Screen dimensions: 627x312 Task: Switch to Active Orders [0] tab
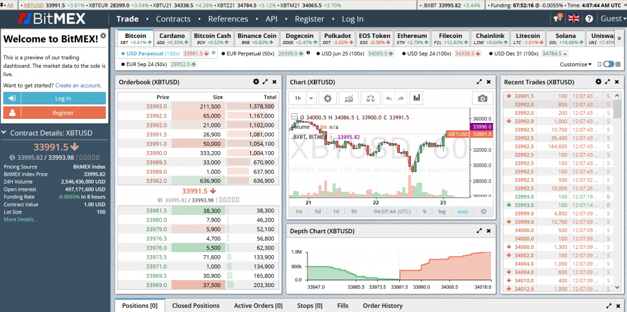pyautogui.click(x=258, y=306)
